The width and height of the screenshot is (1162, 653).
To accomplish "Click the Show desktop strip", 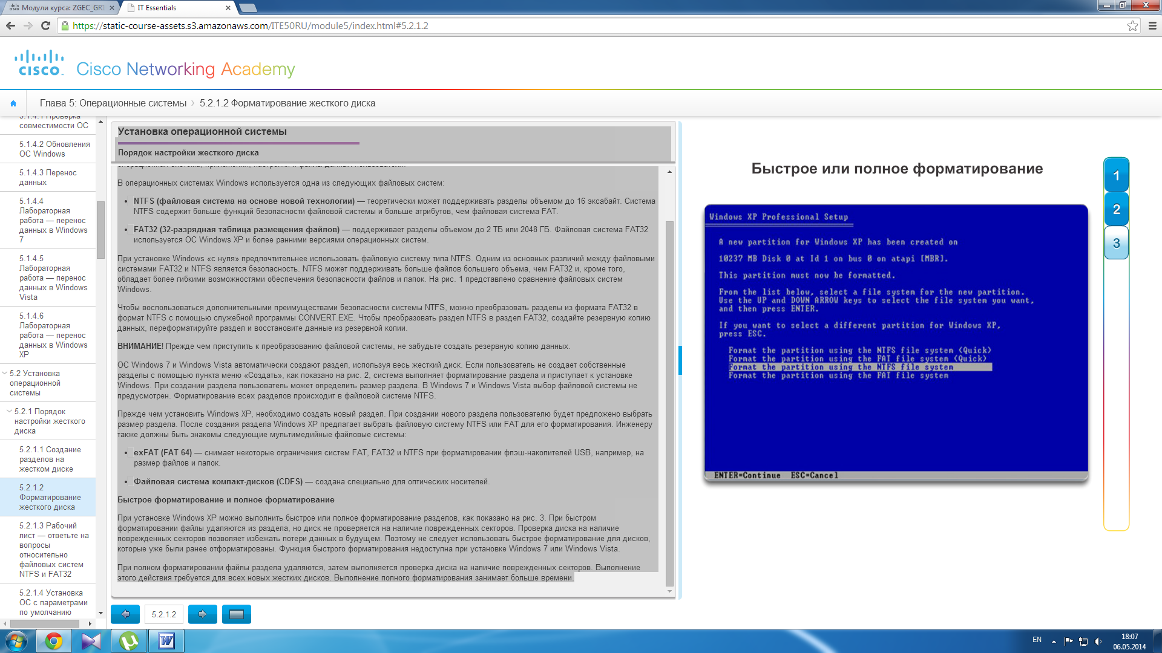I will point(1158,641).
